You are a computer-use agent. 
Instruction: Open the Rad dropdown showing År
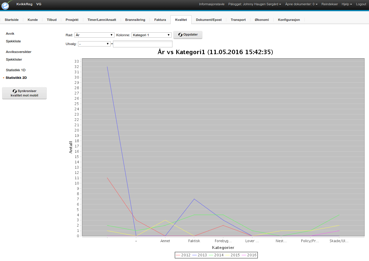pos(94,35)
